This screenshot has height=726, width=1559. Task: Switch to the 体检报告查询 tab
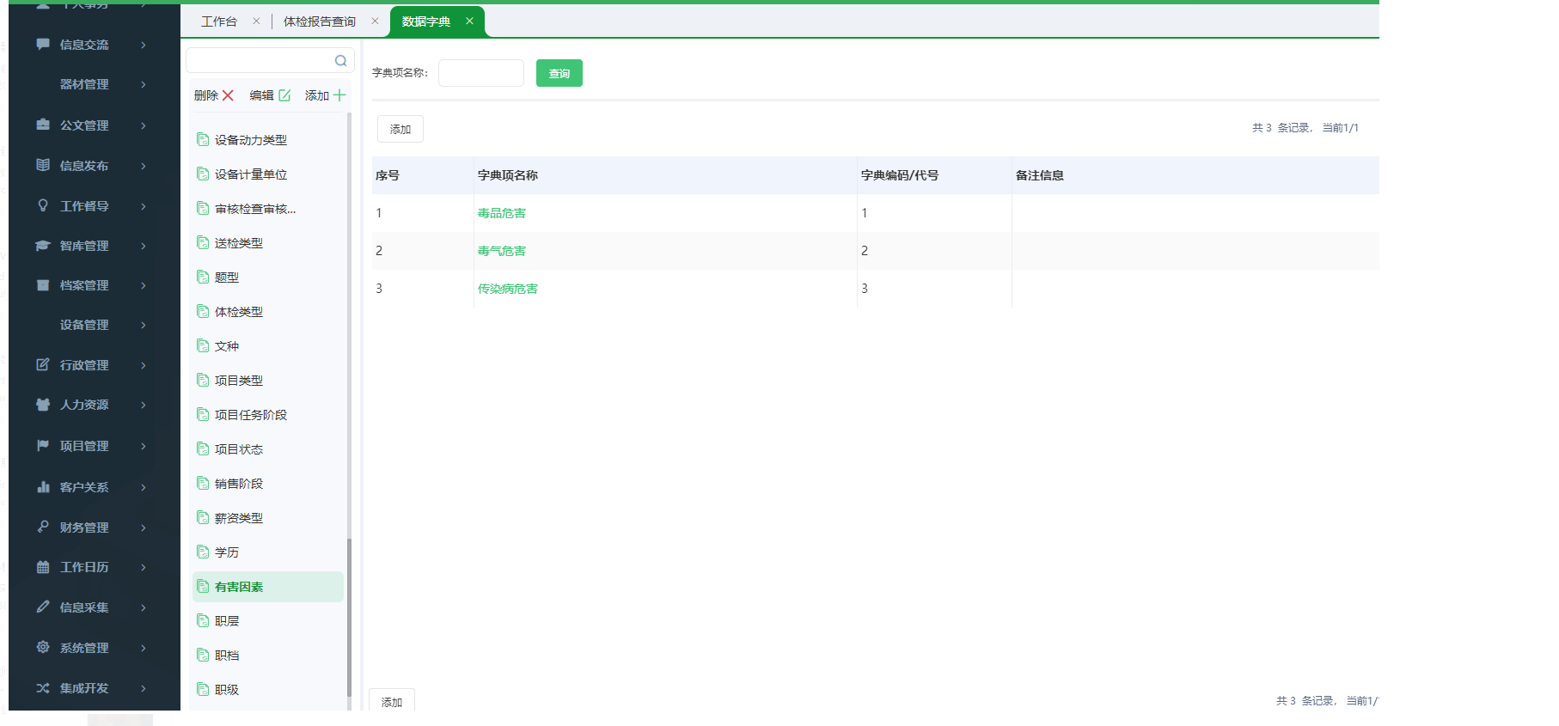[x=320, y=21]
